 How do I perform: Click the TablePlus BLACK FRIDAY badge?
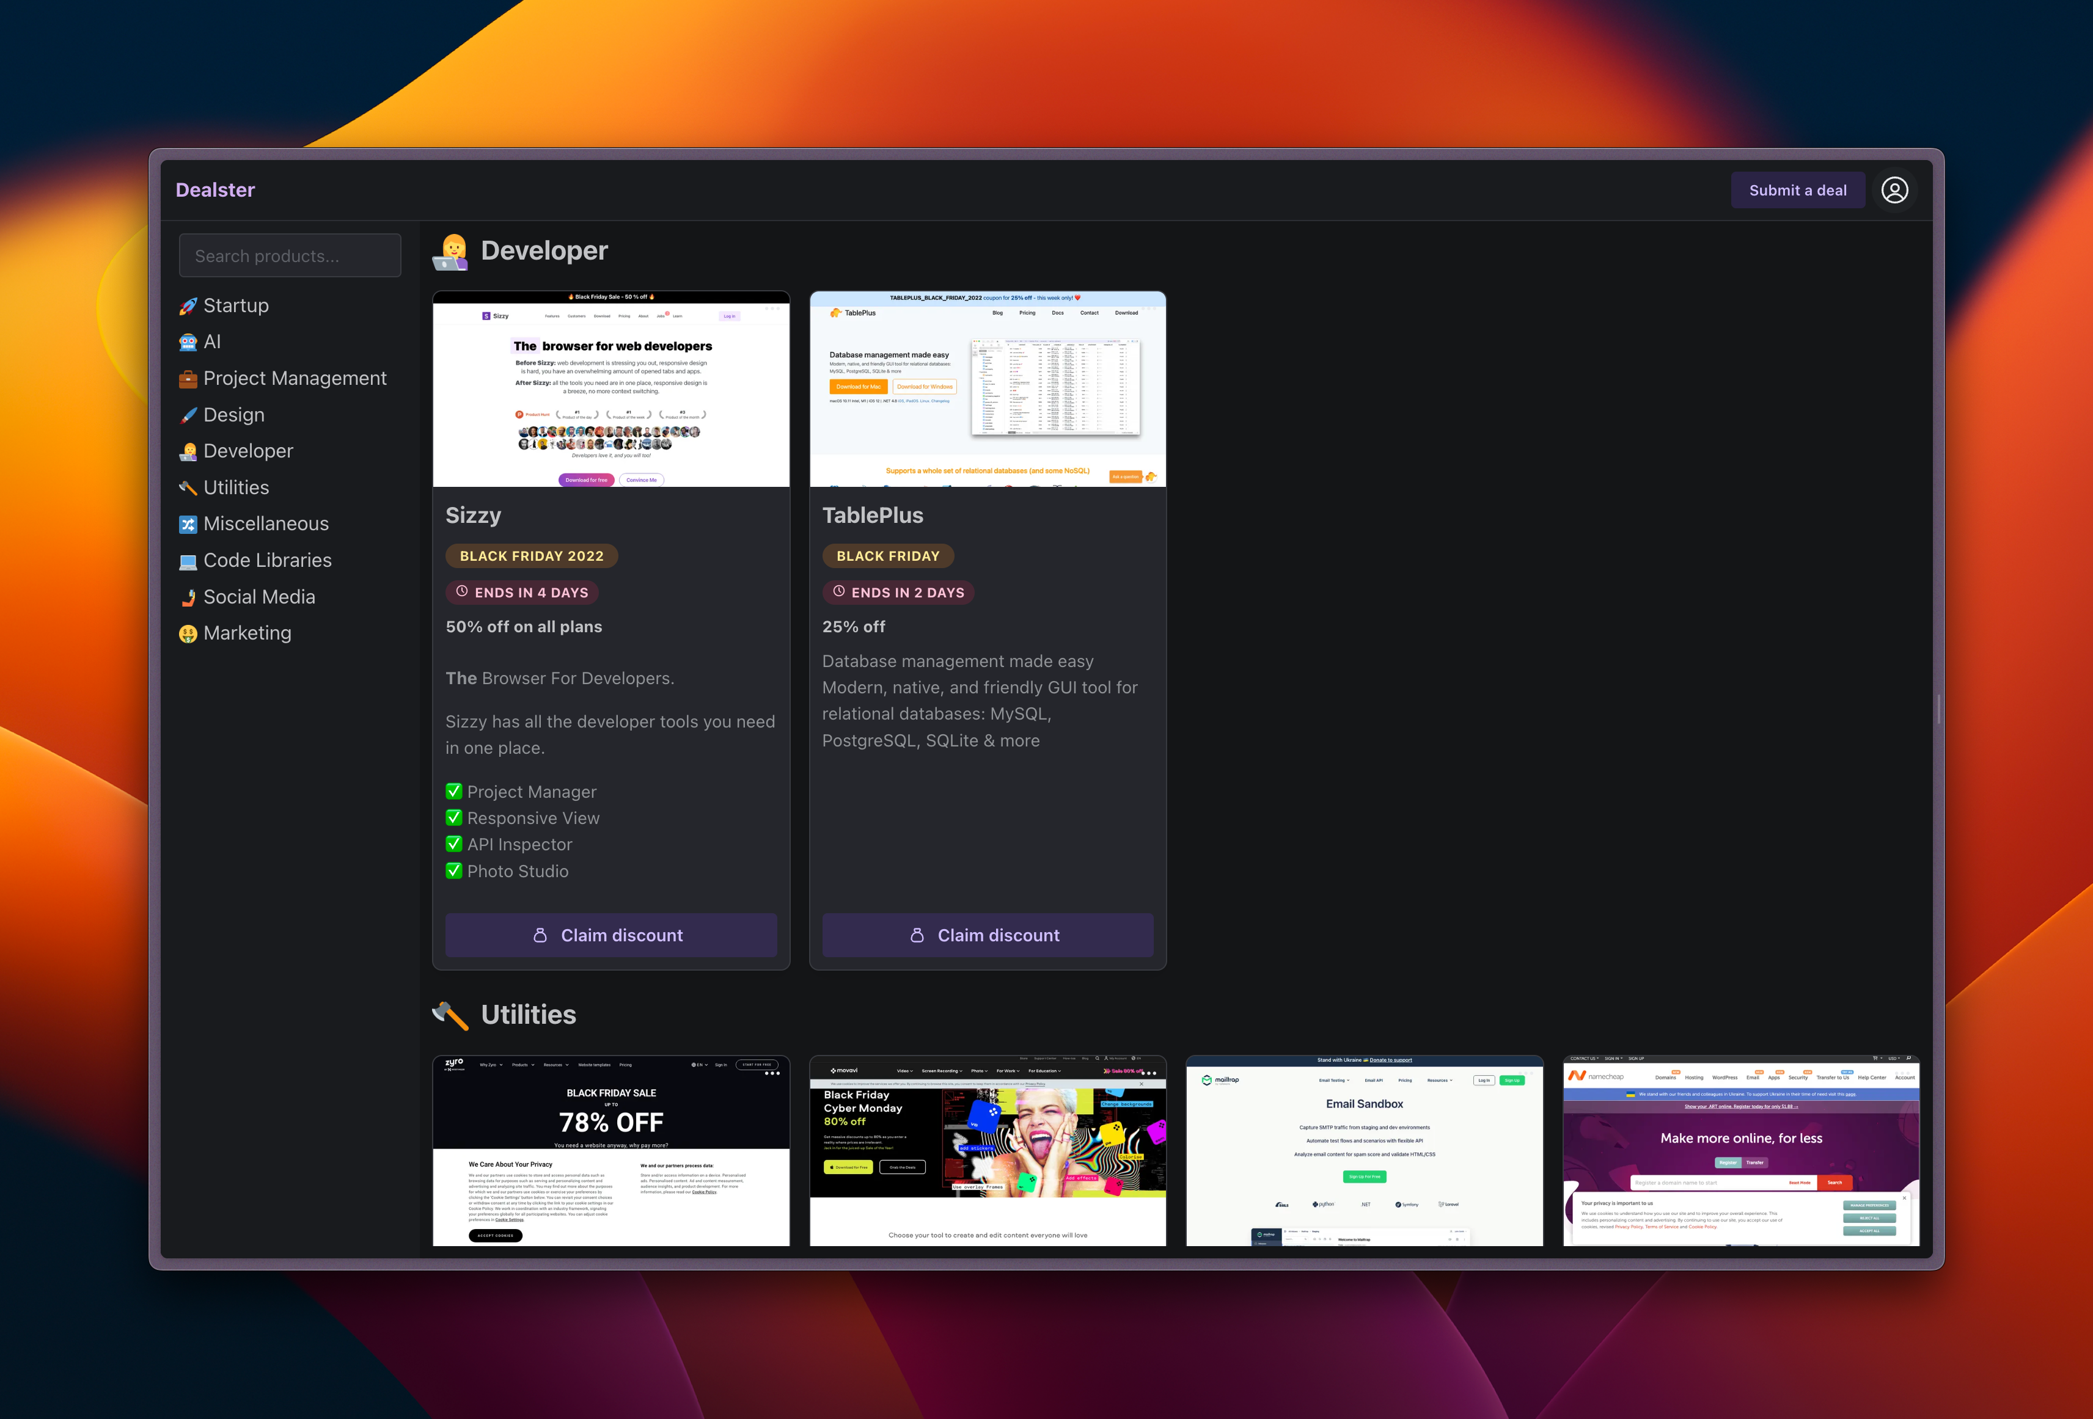[x=888, y=556]
